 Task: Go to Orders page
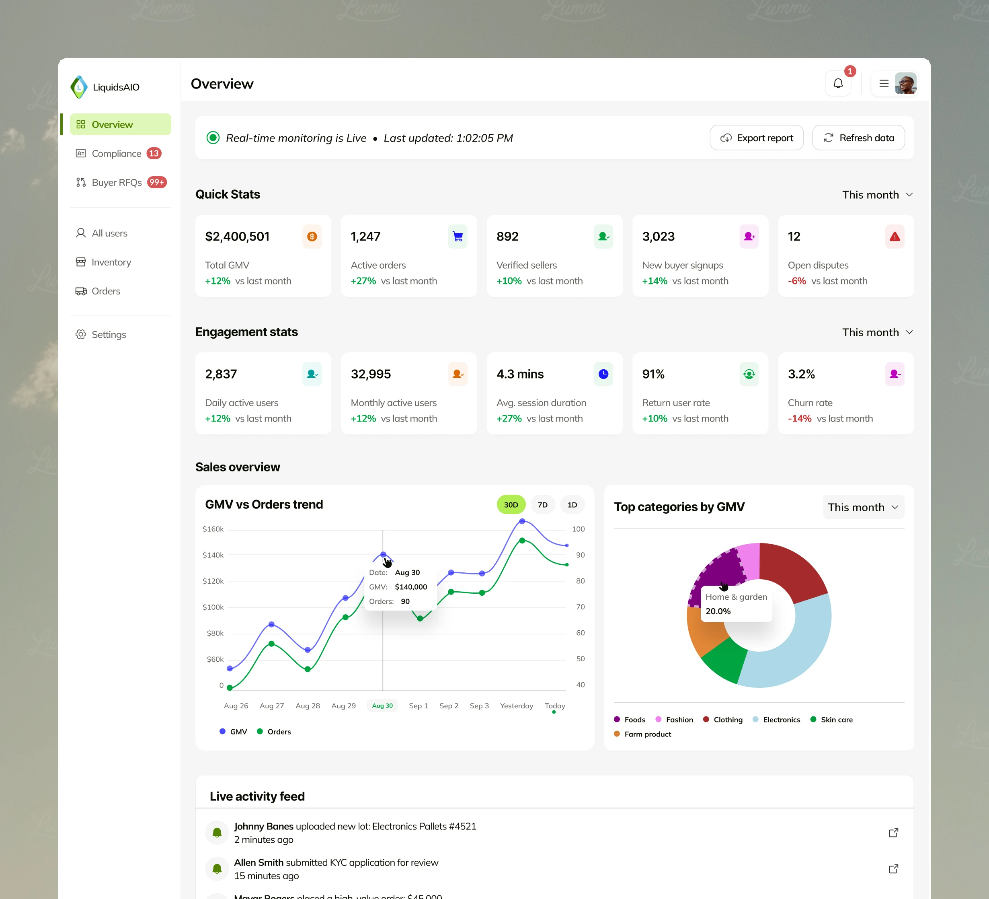[x=120, y=291]
